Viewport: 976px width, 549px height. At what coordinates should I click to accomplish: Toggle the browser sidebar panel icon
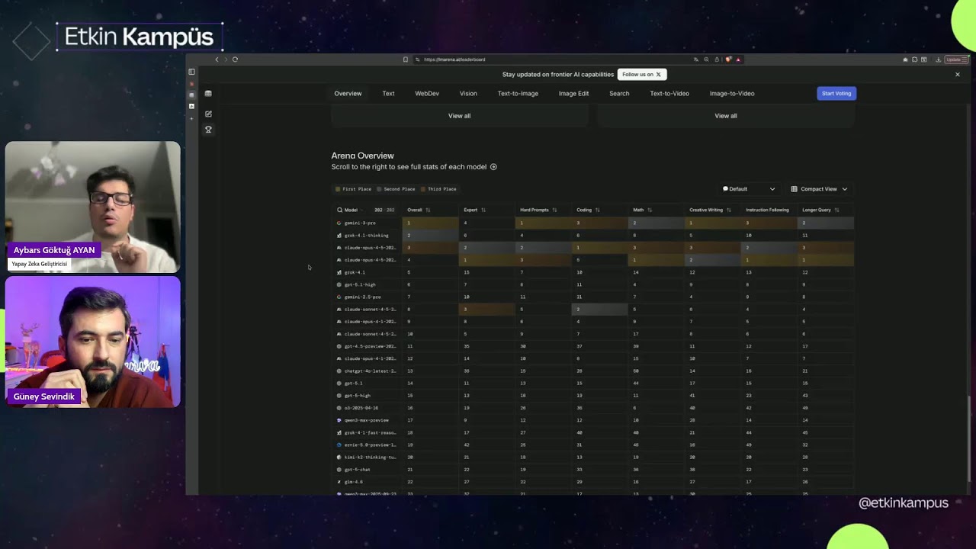coord(191,72)
